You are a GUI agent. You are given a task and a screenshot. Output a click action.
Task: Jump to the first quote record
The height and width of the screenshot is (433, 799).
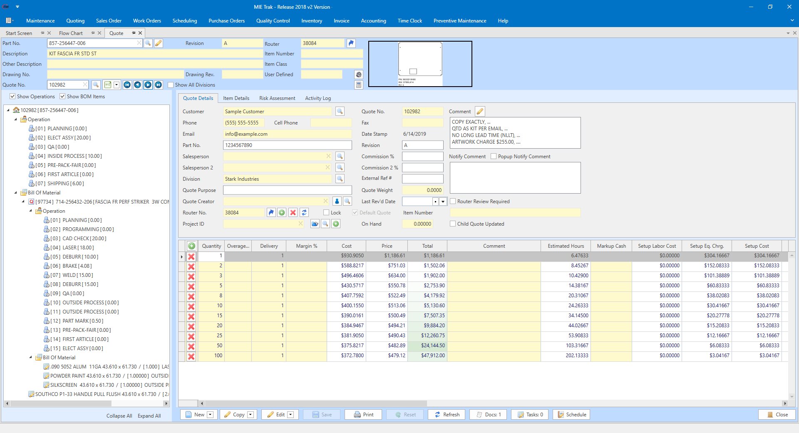[127, 85]
